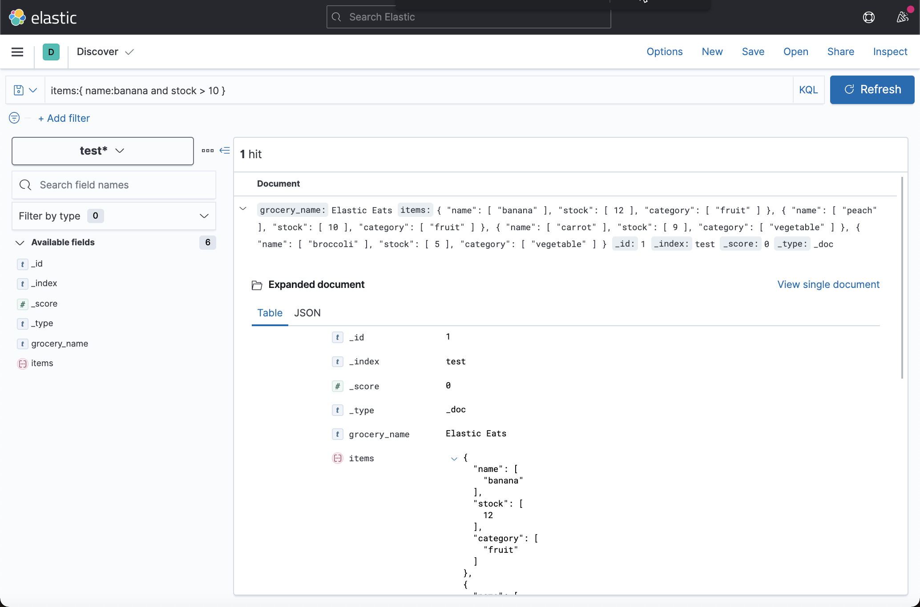This screenshot has width=920, height=607.
Task: Click the expanded document folder icon
Action: tap(257, 285)
